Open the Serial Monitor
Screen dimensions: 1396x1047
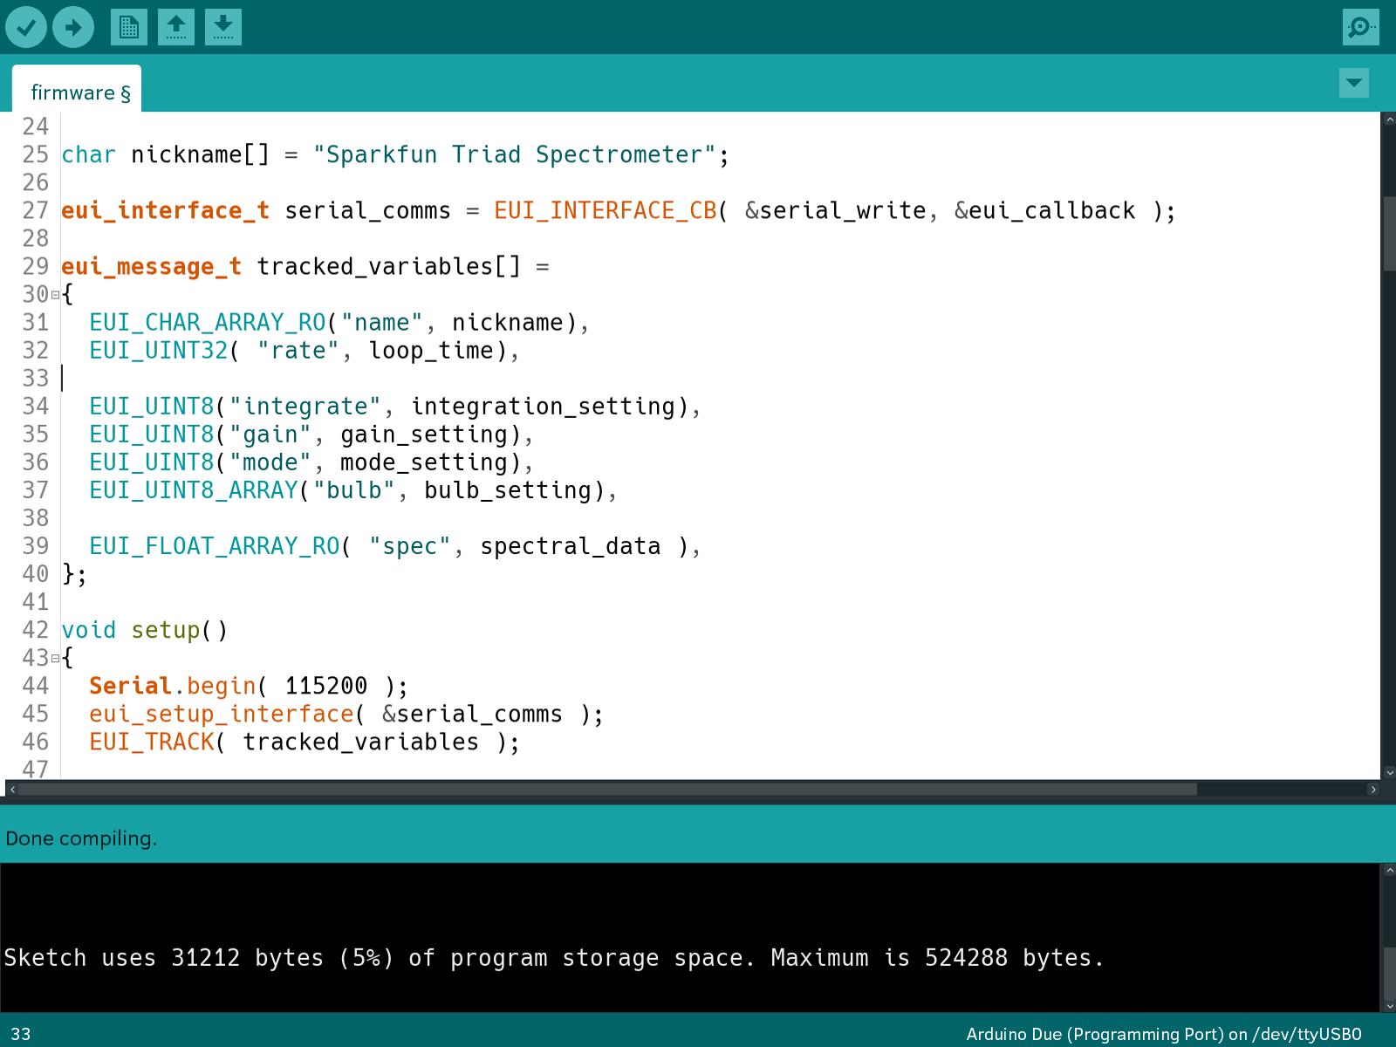1359,27
